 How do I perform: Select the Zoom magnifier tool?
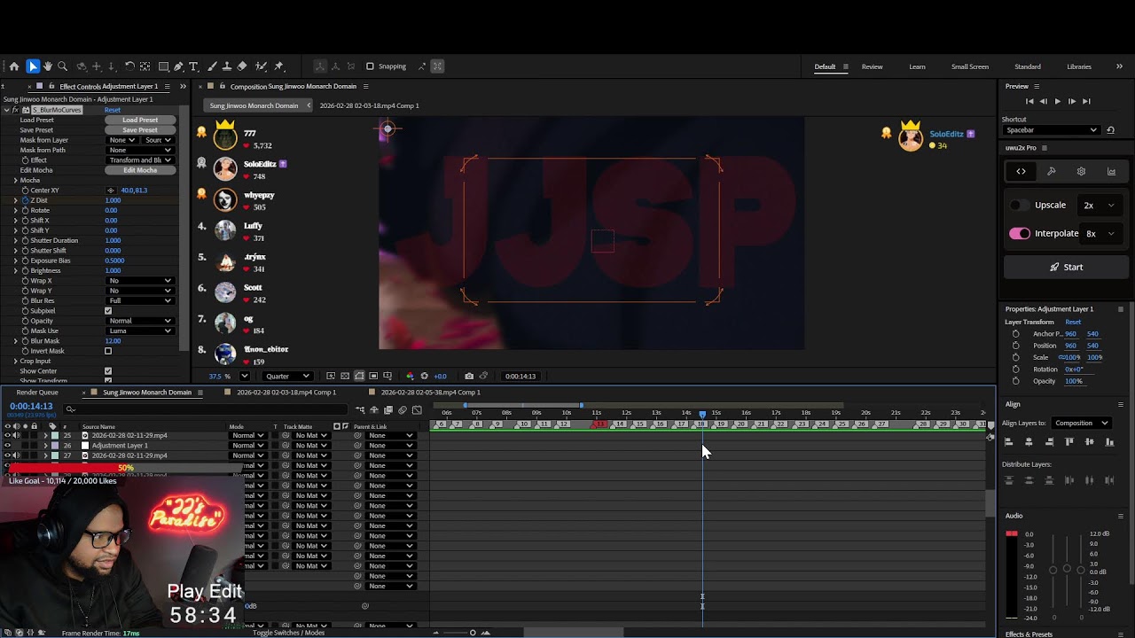63,66
